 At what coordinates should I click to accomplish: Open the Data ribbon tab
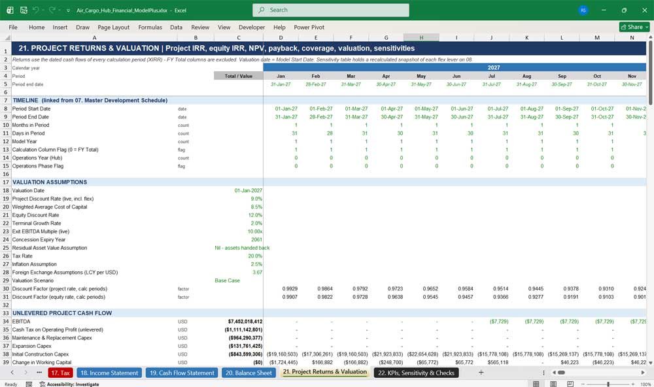pos(176,27)
